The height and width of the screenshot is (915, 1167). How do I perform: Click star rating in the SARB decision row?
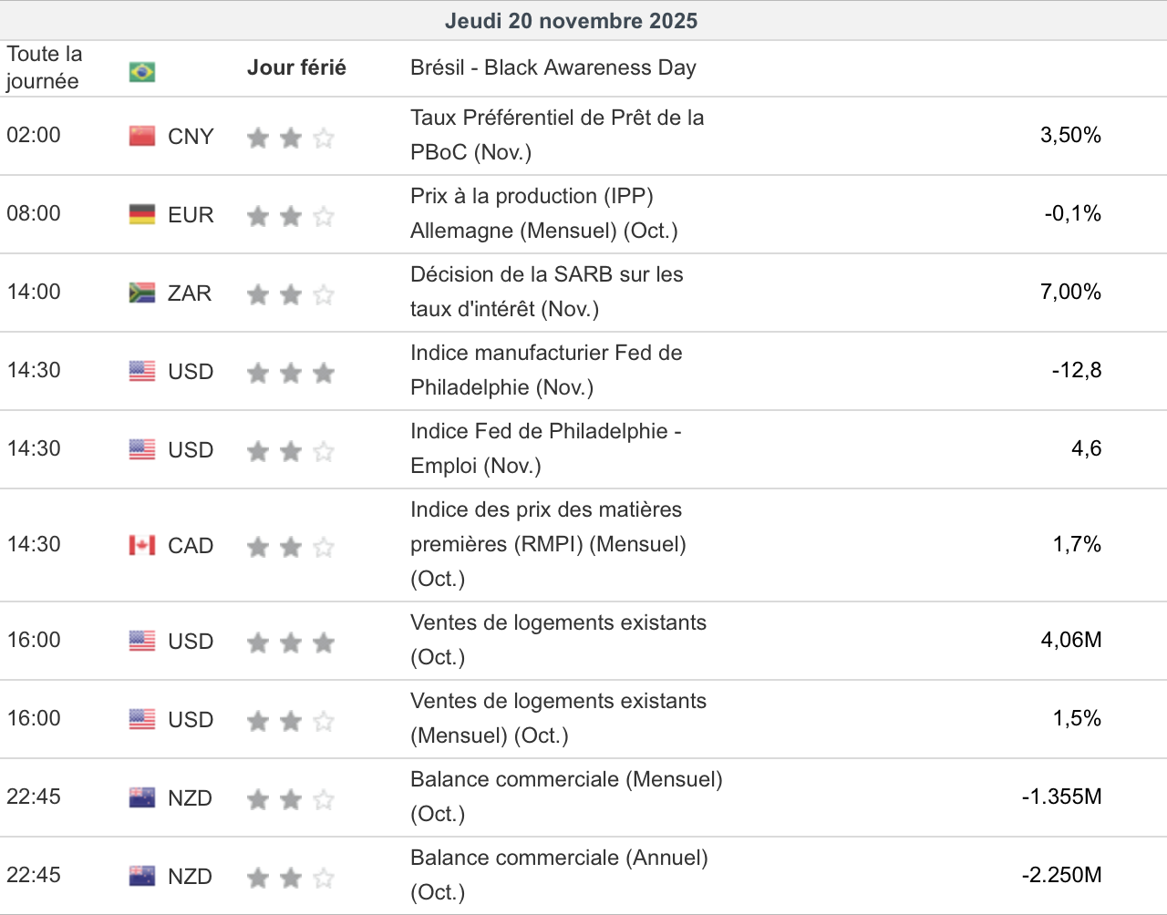pyautogui.click(x=290, y=294)
